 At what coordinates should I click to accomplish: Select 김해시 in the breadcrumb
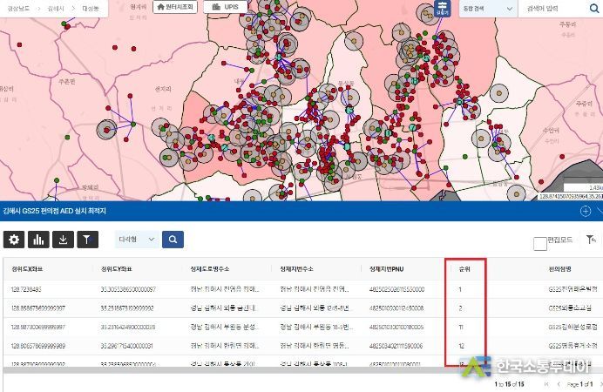click(56, 8)
